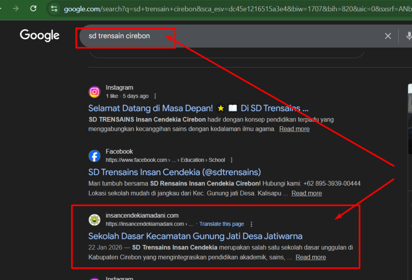
Task: Click the browser forward arrow
Action: click(16, 8)
